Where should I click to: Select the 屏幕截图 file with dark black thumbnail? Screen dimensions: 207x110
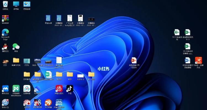click(x=91, y=19)
